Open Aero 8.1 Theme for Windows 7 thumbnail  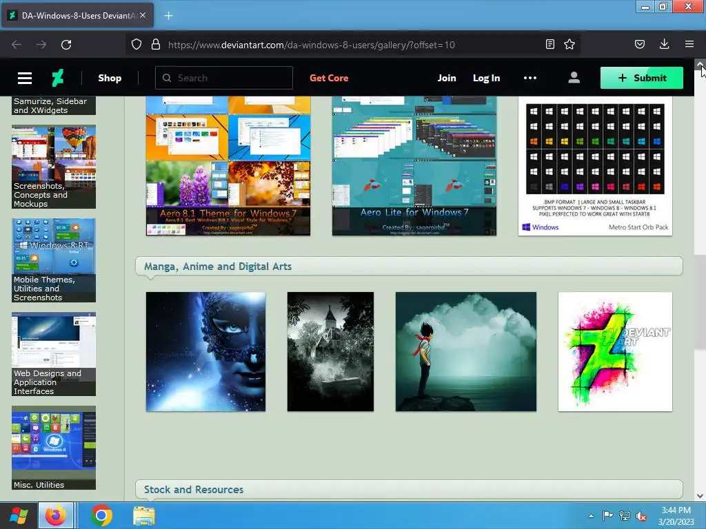tap(228, 165)
